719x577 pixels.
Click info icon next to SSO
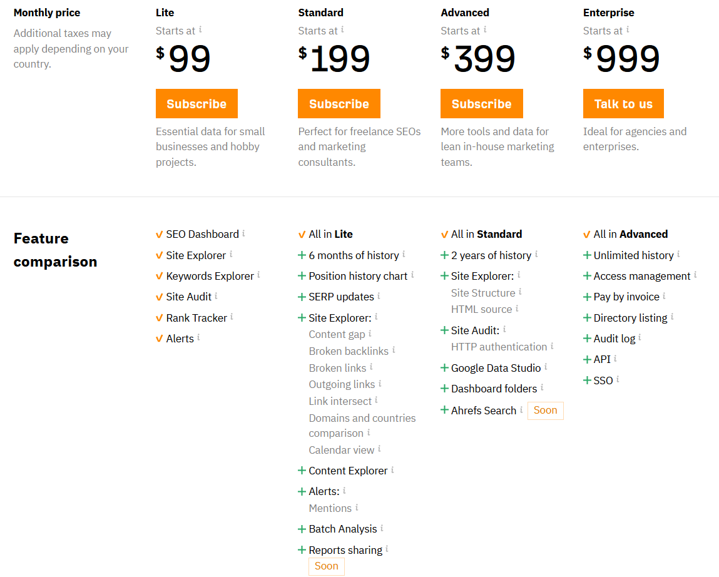coord(618,379)
